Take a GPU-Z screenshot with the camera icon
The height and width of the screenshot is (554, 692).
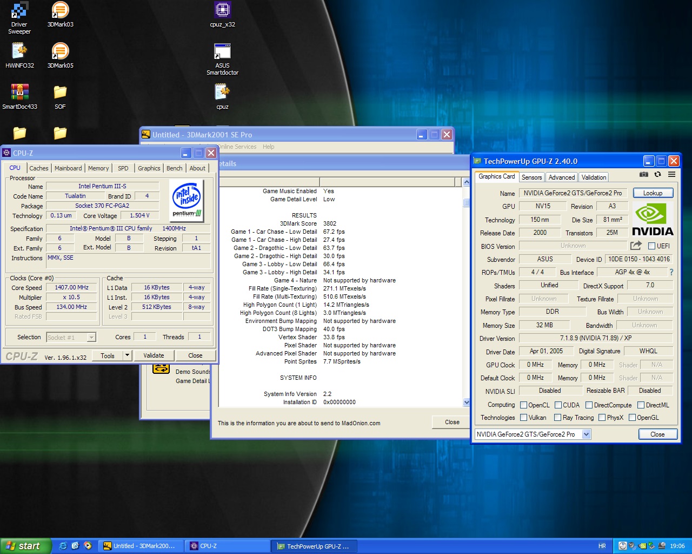pos(643,174)
